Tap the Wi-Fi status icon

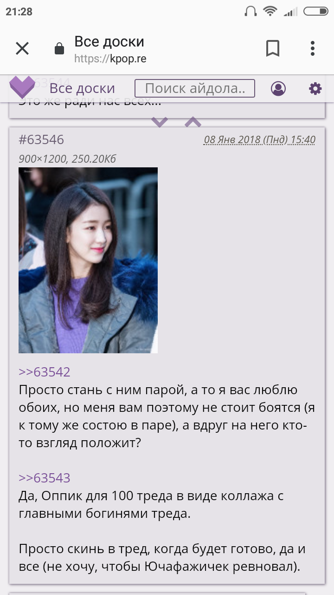[270, 11]
